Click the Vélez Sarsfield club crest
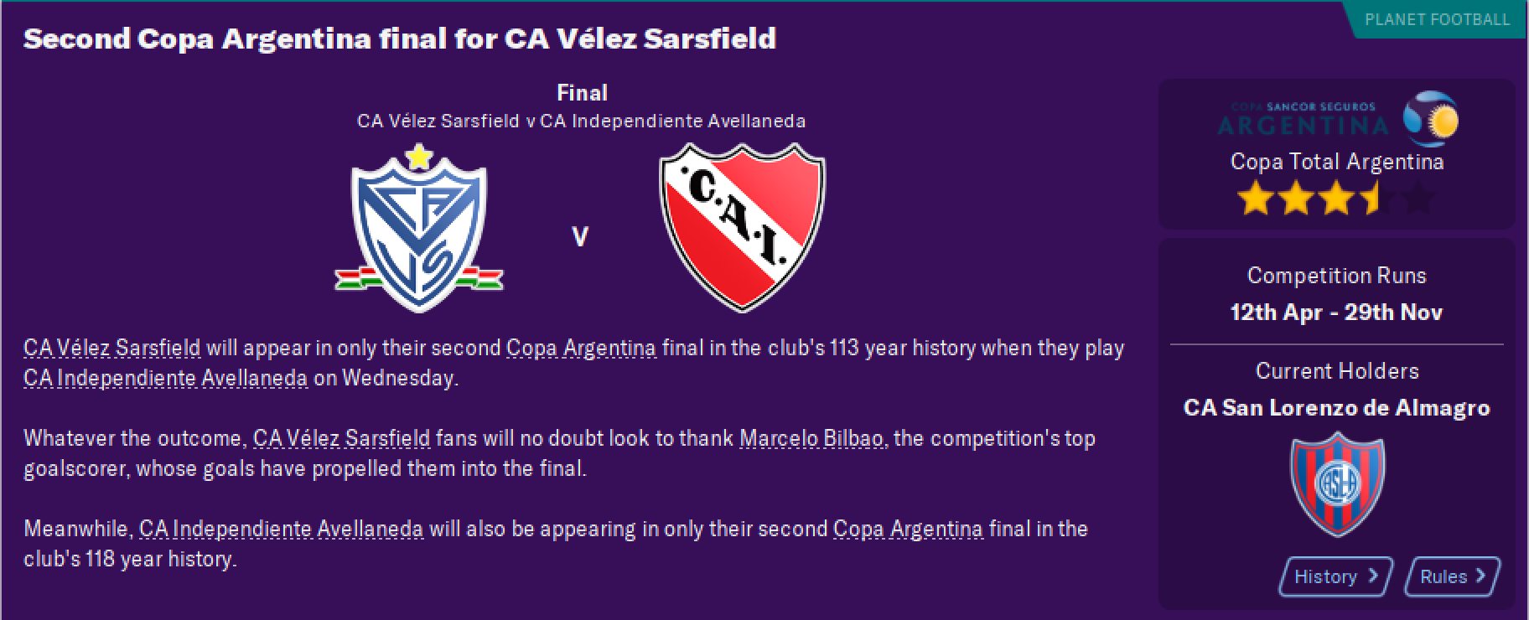Viewport: 1529px width, 620px height. [419, 229]
